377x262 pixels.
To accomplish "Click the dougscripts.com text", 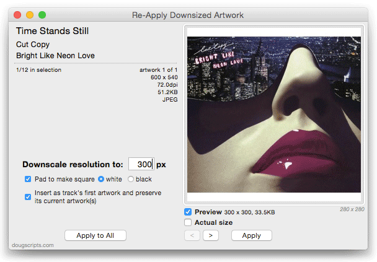I will (x=33, y=245).
